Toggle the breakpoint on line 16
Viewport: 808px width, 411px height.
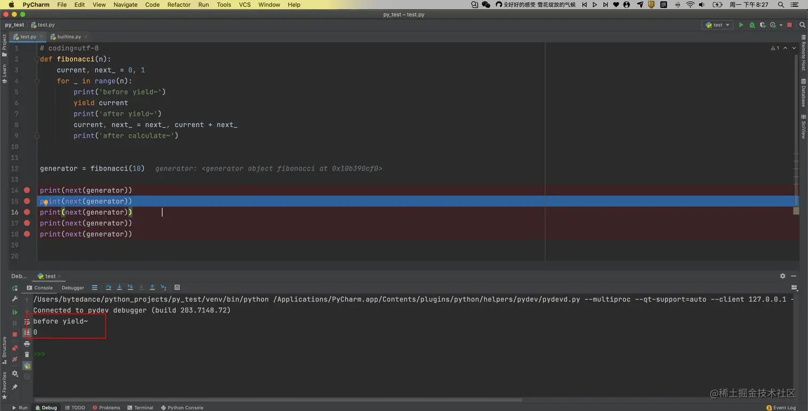point(27,212)
